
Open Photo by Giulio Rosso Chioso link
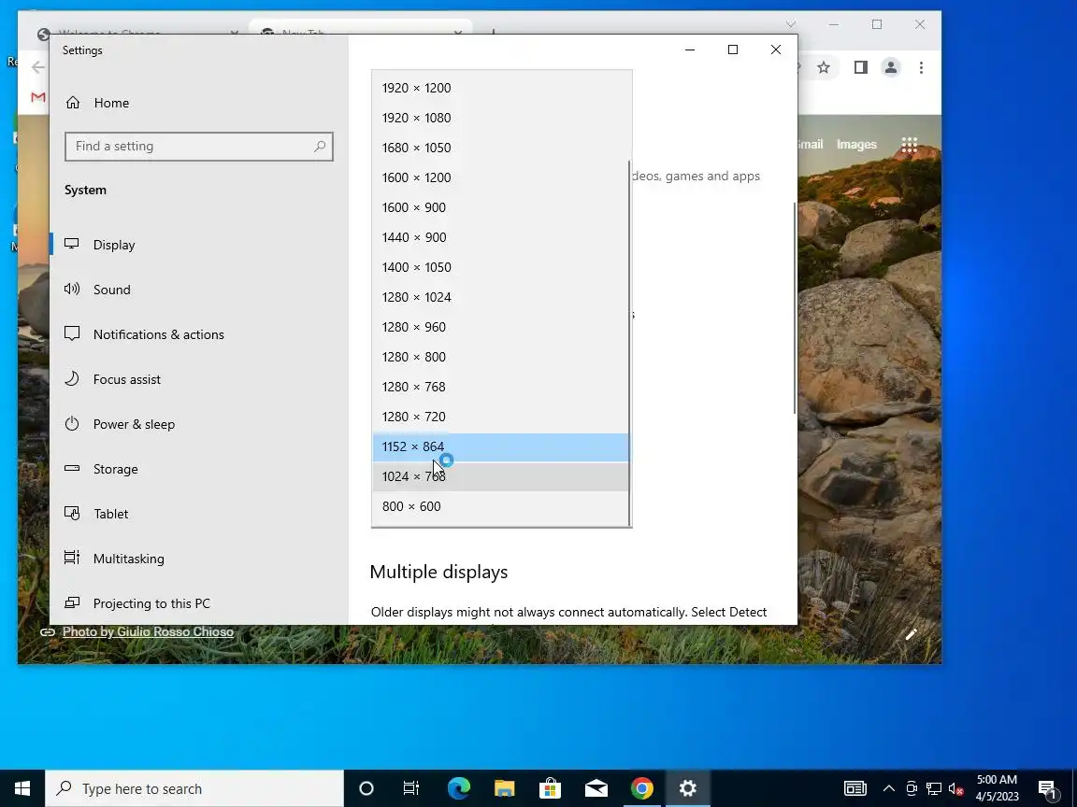pos(148,632)
